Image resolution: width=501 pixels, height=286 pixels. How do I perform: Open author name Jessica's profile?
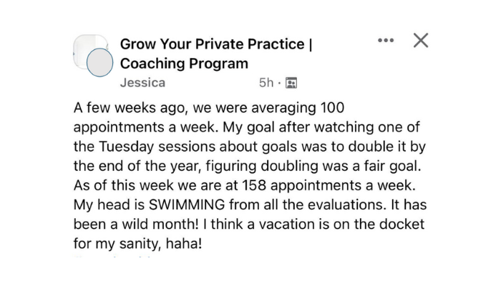coord(142,82)
